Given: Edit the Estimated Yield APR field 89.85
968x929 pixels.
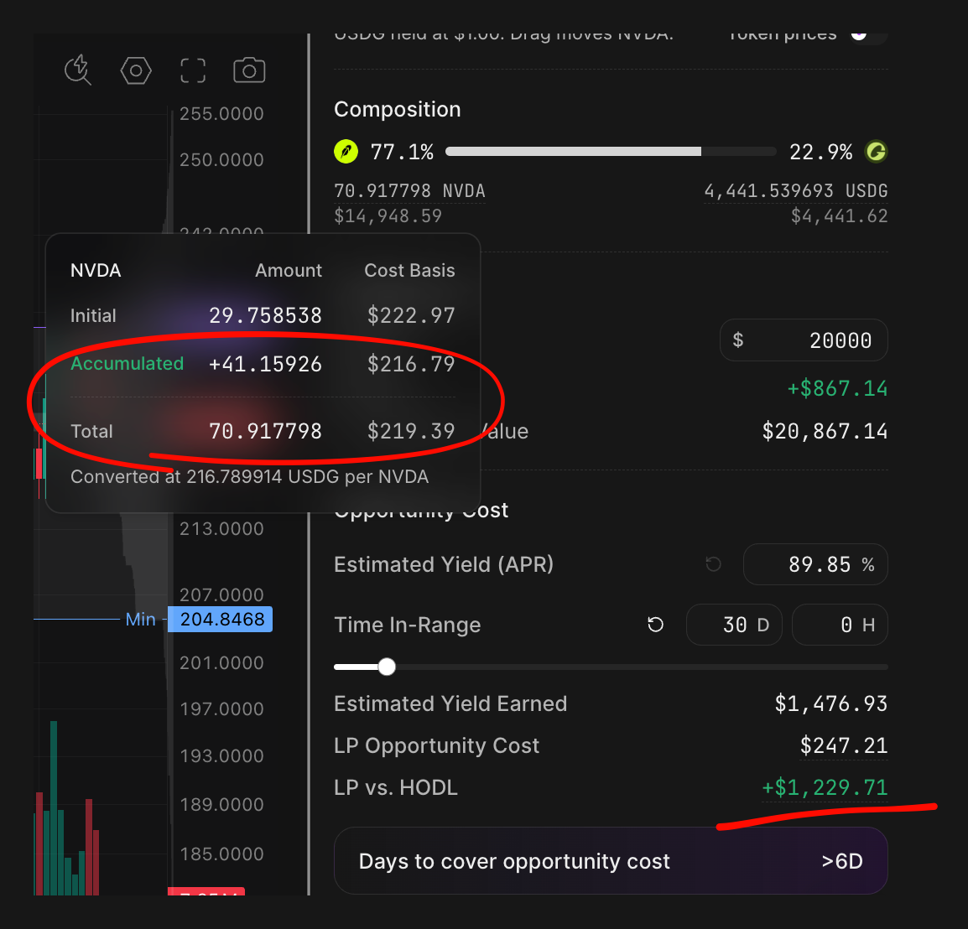Looking at the screenshot, I should [815, 564].
